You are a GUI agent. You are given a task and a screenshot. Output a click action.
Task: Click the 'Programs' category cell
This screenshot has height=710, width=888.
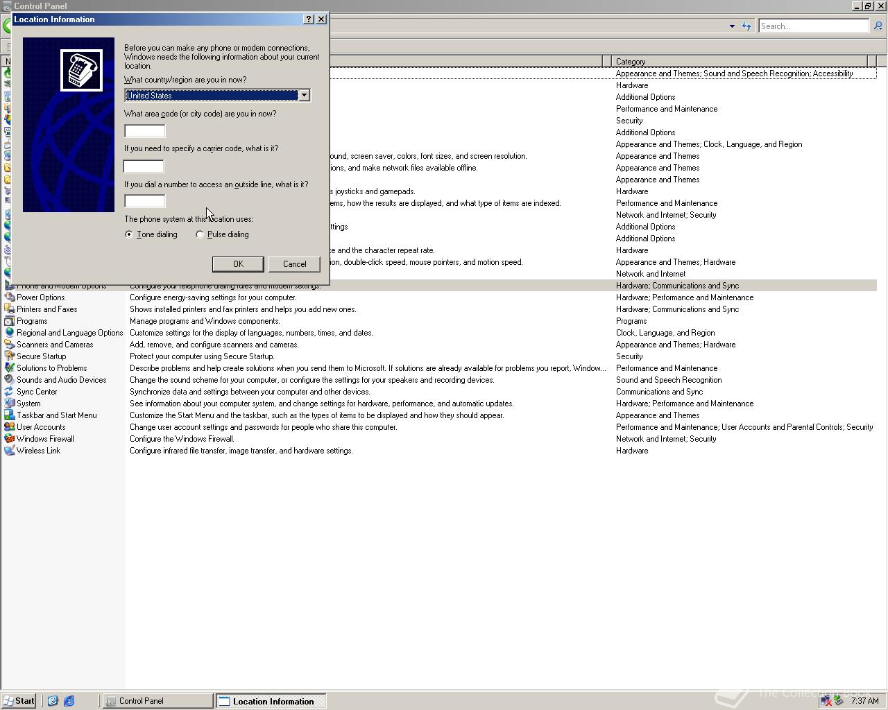pyautogui.click(x=631, y=321)
